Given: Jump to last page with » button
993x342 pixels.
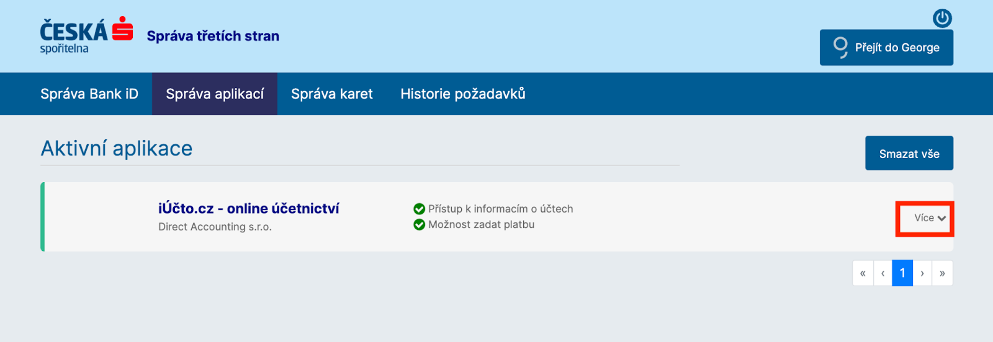Looking at the screenshot, I should point(942,273).
